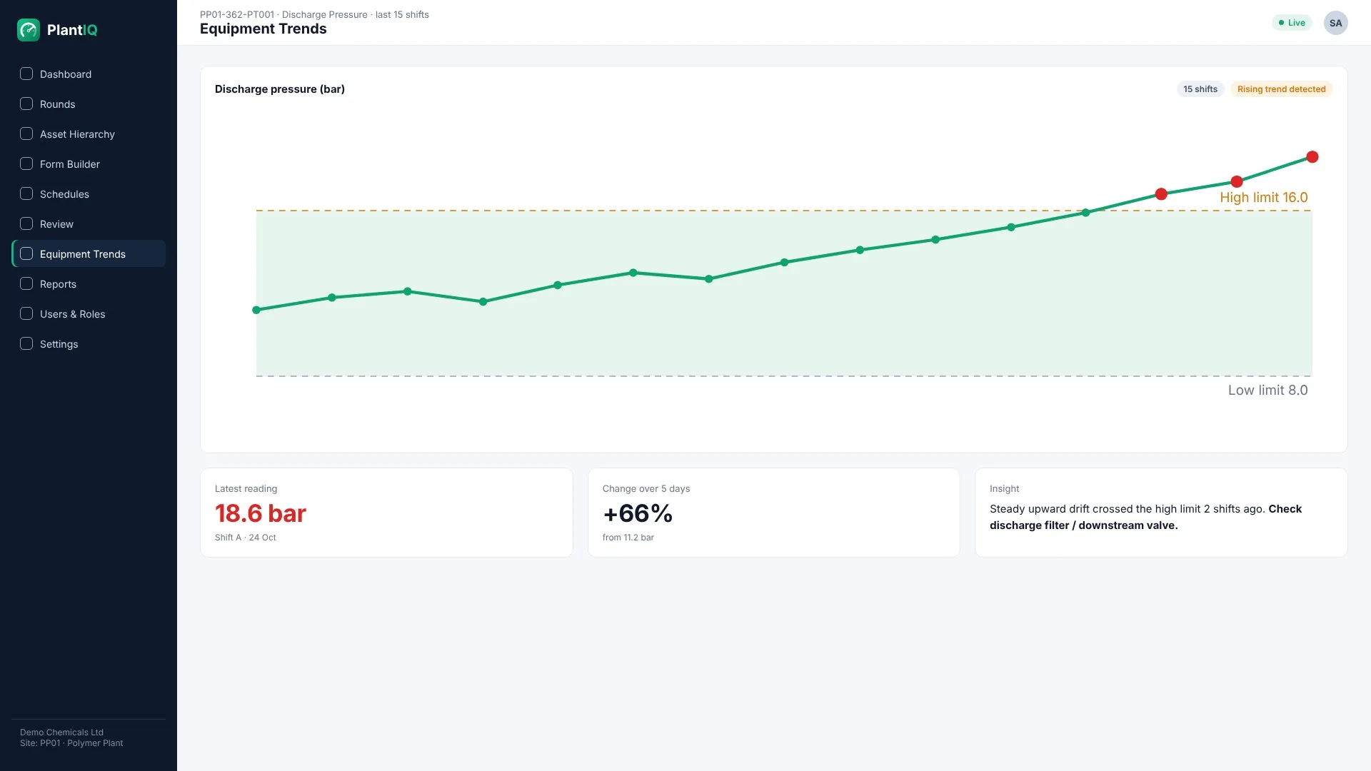This screenshot has width=1371, height=771.
Task: Open the SA user avatar
Action: pyautogui.click(x=1335, y=23)
